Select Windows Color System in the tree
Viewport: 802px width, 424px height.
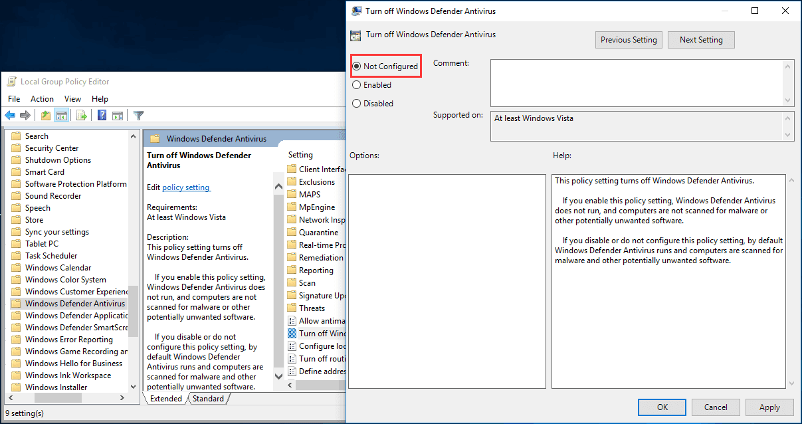tap(66, 280)
